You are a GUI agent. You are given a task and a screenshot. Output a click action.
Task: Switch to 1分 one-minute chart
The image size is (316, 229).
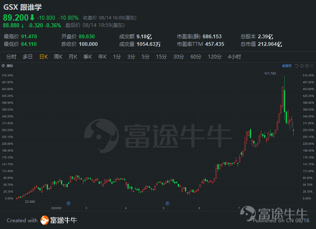117,57
